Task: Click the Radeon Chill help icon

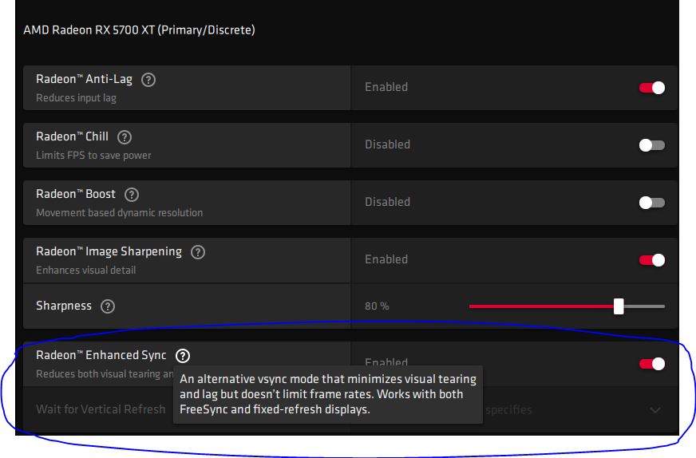Action: point(124,137)
